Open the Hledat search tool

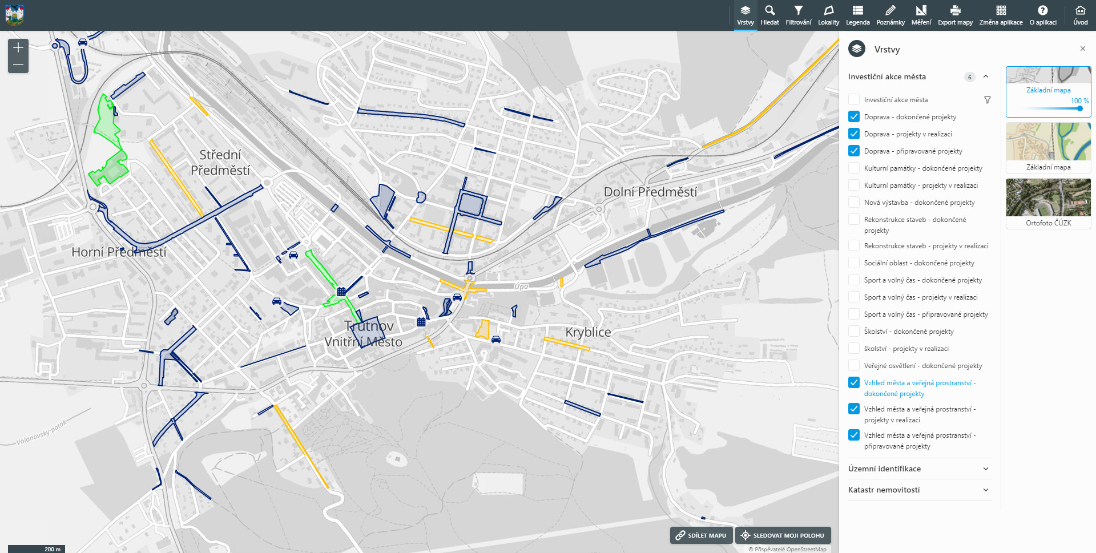(x=769, y=15)
